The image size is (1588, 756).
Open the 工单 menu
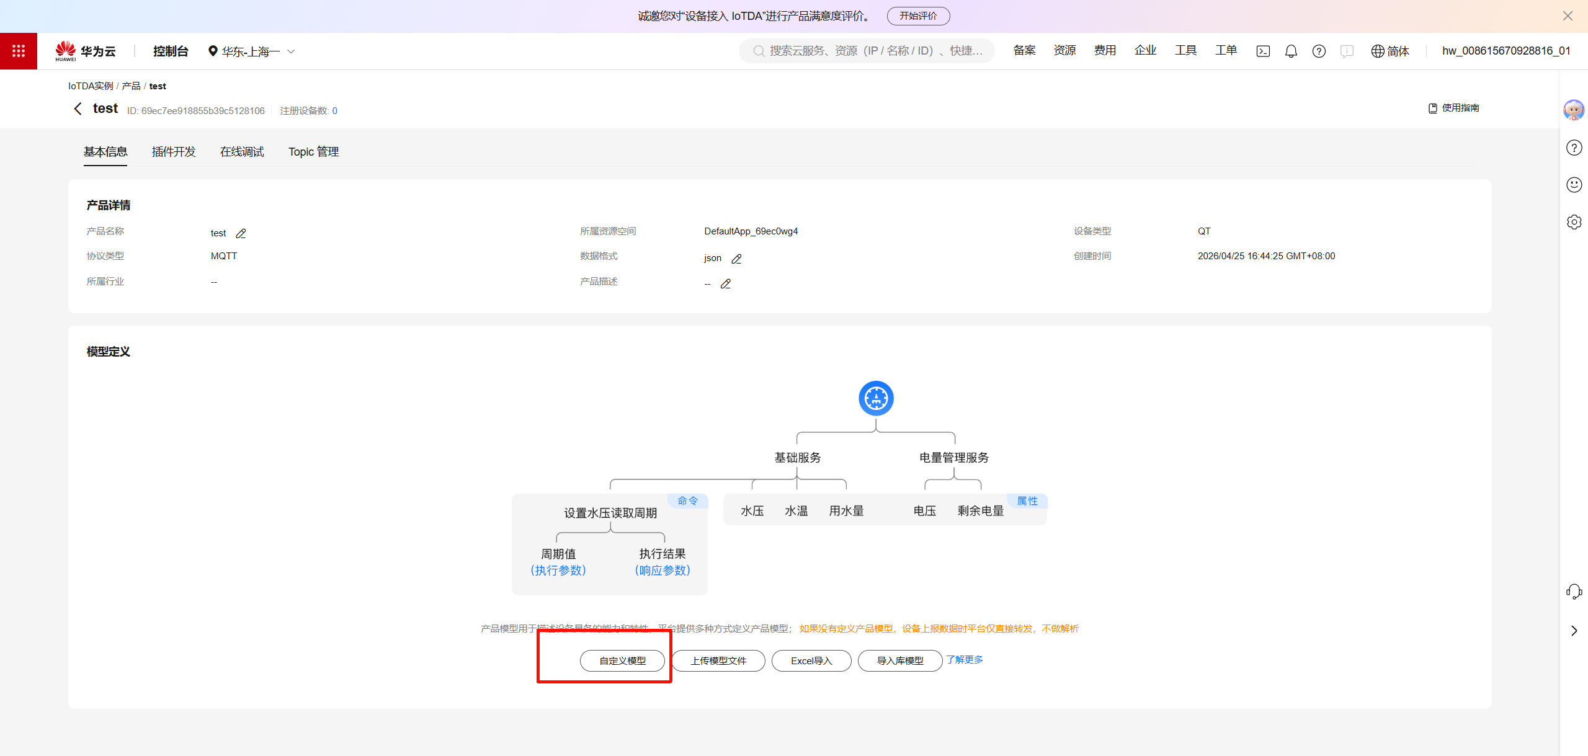pos(1226,51)
